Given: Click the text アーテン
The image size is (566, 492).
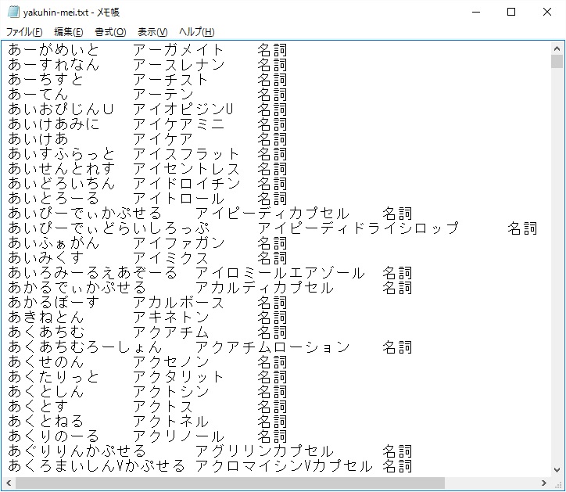Looking at the screenshot, I should 163,95.
